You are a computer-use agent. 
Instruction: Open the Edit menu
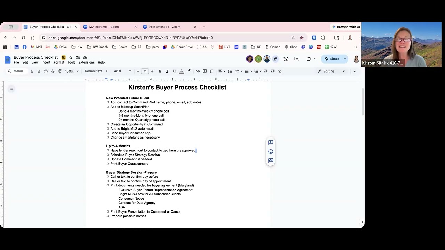25,62
